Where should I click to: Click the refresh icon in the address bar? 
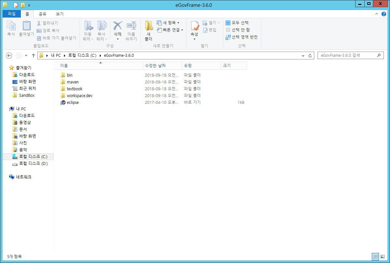click(x=309, y=55)
